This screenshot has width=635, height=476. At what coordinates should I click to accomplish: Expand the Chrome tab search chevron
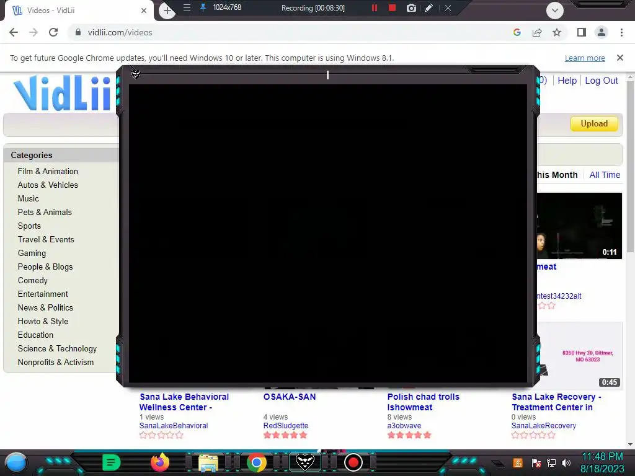point(555,11)
